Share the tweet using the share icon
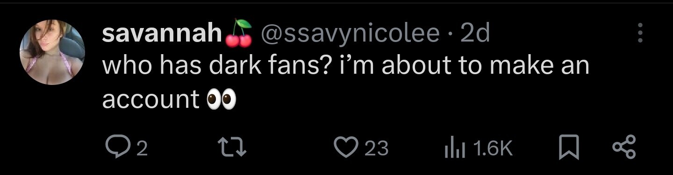 (624, 148)
